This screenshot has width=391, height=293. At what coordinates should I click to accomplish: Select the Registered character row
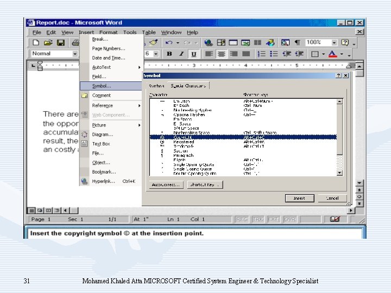coord(243,142)
